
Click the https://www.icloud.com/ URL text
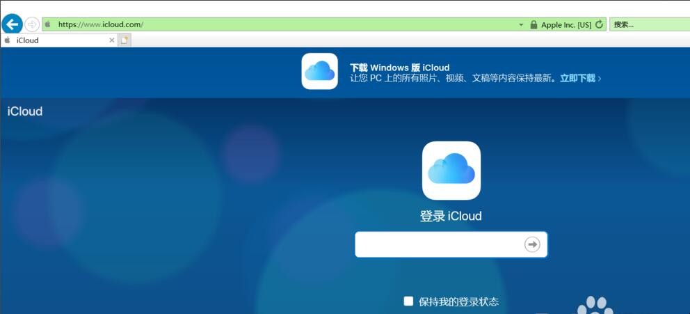[101, 24]
